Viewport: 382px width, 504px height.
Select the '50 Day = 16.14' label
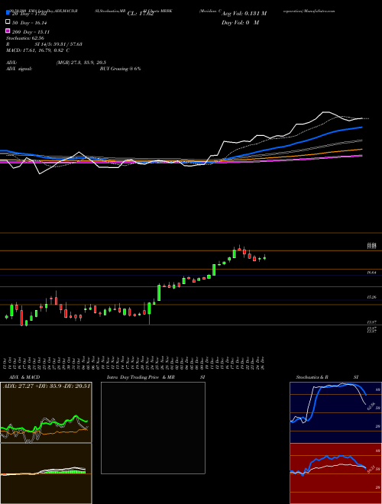(31, 23)
